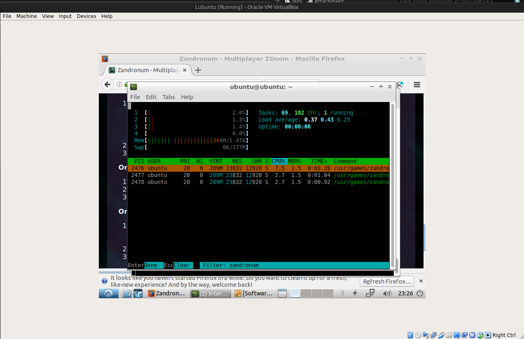Viewport: 524px width, 339px height.
Task: Click the Refresh Firefox button
Action: [x=387, y=281]
